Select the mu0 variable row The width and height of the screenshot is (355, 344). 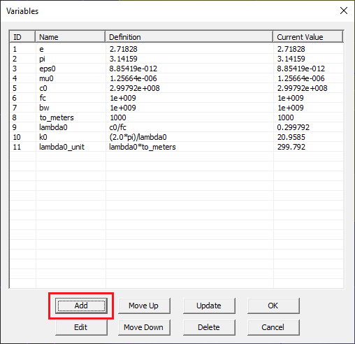point(177,78)
